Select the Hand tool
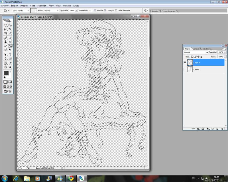 5,67
